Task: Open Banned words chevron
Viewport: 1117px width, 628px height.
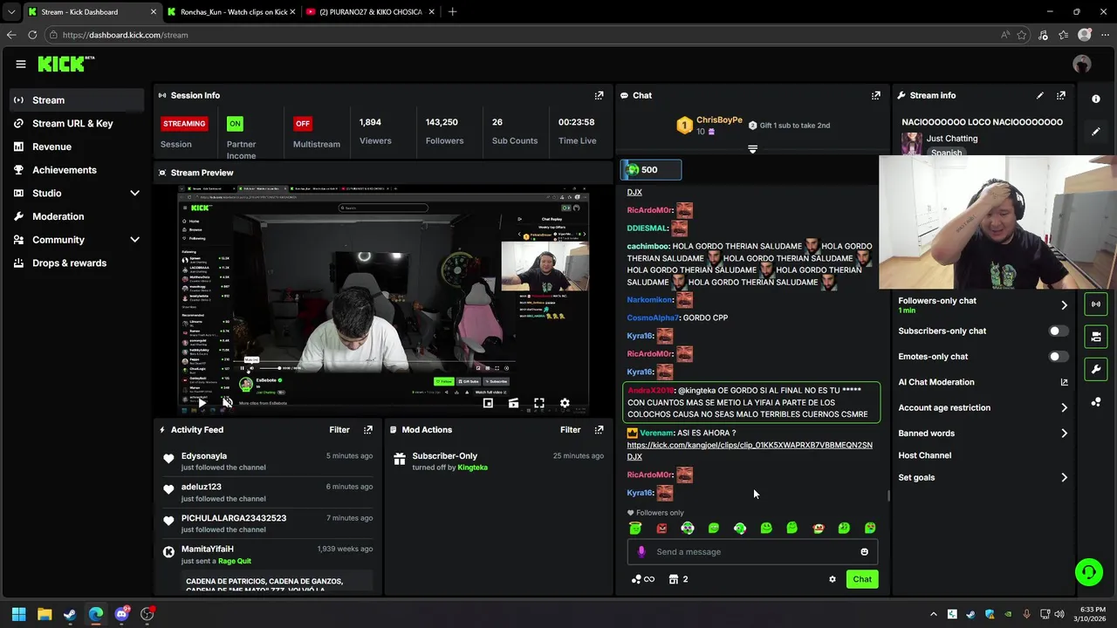Action: [1064, 433]
